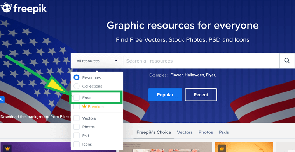Screen dimensions: 295x152
Task: Select the Collections radio button
Action: (77, 86)
